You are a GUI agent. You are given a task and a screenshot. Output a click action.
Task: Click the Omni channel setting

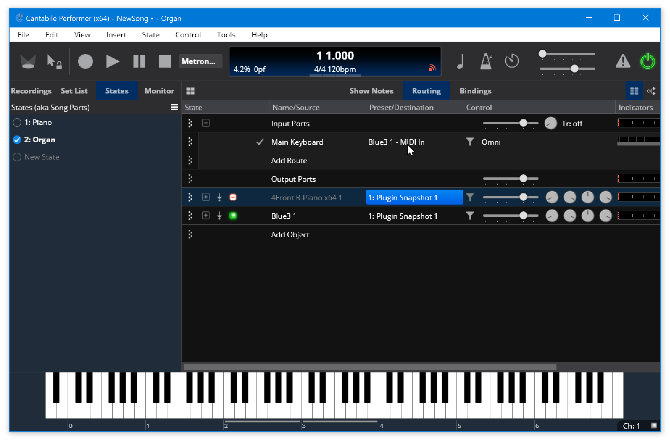tap(491, 142)
